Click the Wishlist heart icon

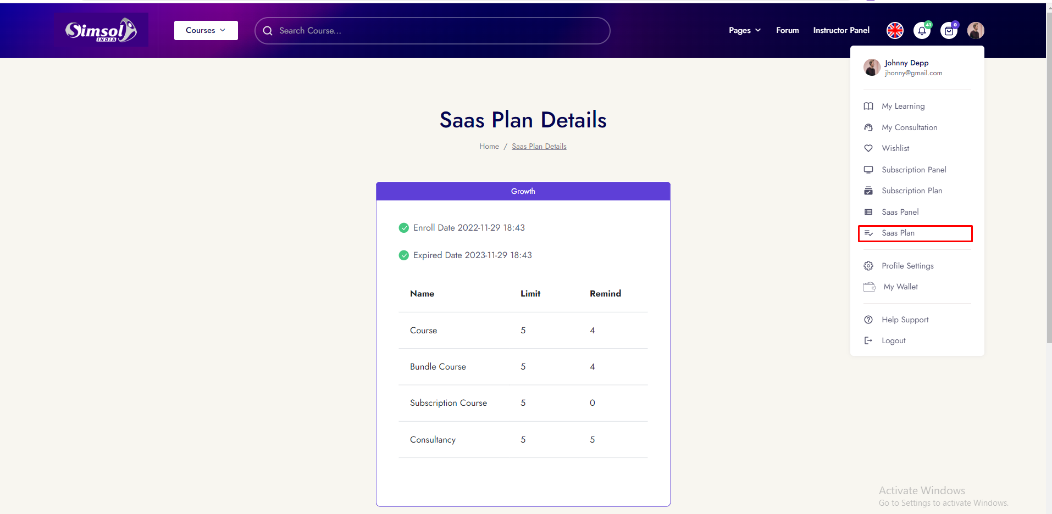(x=868, y=148)
